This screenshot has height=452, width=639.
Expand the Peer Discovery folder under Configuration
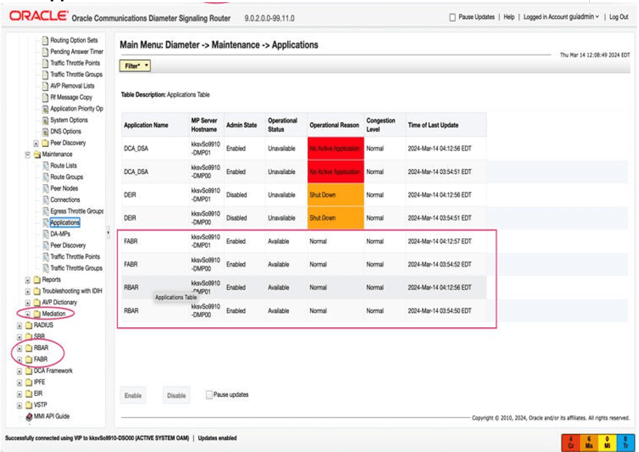[36, 144]
